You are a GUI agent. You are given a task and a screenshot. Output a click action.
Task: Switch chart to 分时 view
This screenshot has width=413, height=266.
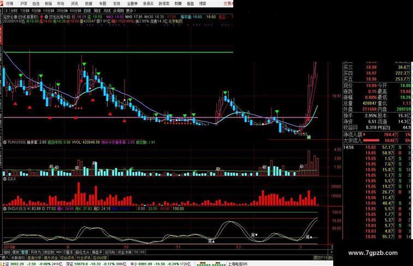coord(14,11)
